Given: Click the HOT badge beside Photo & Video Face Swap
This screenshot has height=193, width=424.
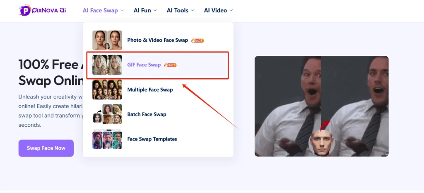Looking at the screenshot, I should [x=198, y=40].
